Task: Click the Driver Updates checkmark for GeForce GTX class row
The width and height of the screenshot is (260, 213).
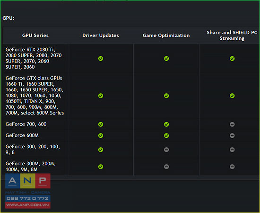Action: click(101, 96)
